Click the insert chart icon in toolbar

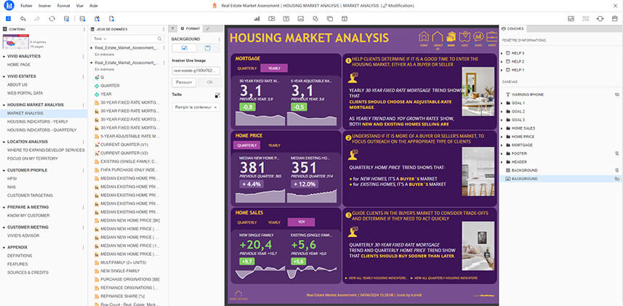pos(257,18)
